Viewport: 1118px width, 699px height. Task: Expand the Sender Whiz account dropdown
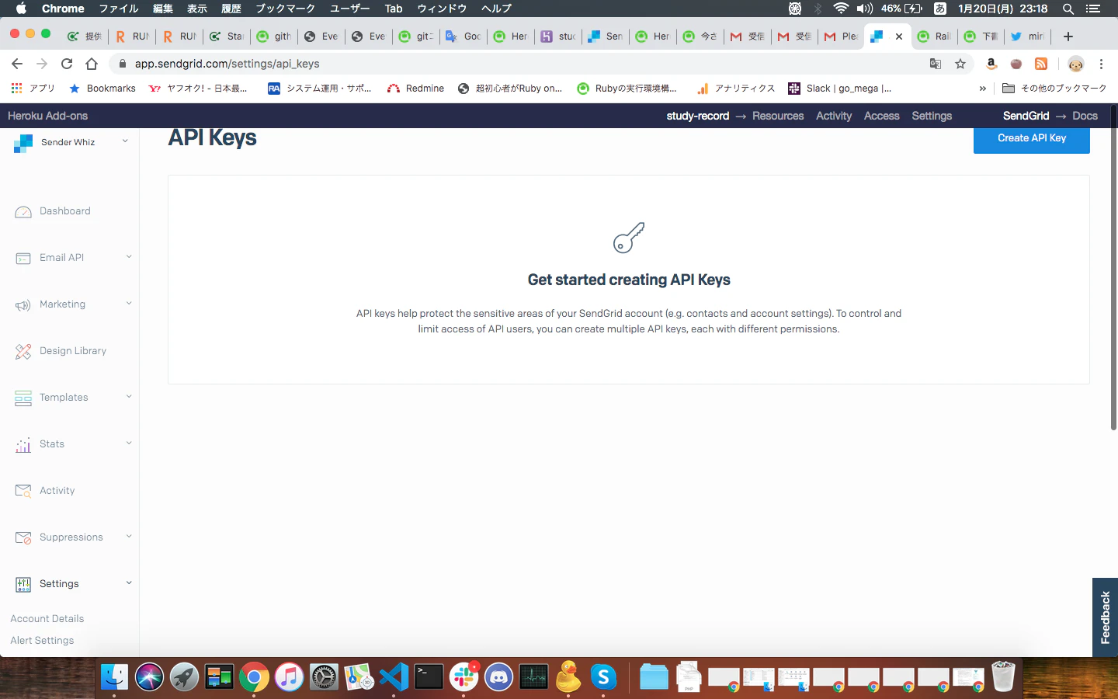pos(125,141)
